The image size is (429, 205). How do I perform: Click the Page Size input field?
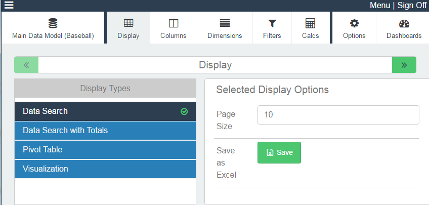(338, 115)
